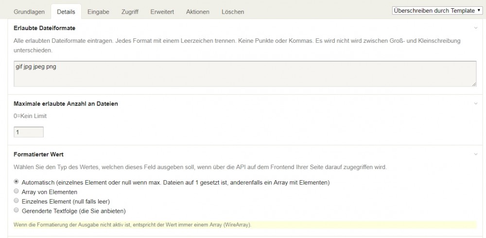Select the Erweitert tab
Viewport: 486px width, 238px height.
coord(162,12)
